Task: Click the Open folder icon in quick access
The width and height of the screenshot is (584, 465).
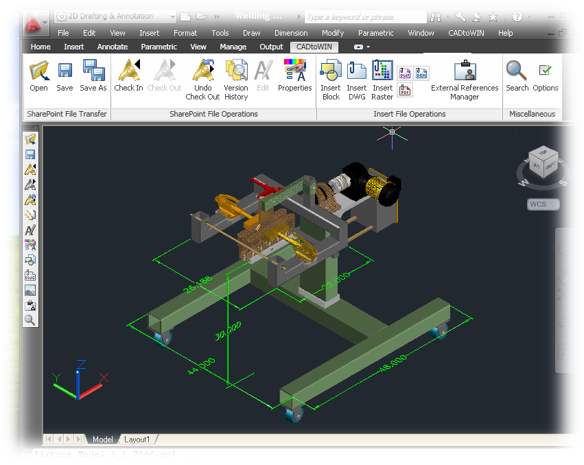Action: (202, 16)
